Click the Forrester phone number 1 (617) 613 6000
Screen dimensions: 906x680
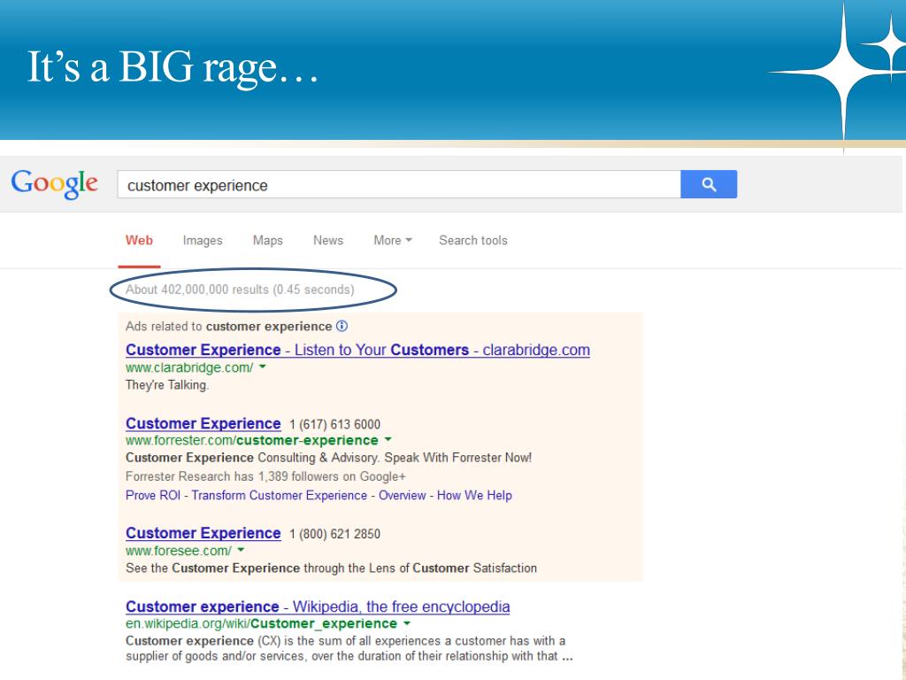pos(335,424)
